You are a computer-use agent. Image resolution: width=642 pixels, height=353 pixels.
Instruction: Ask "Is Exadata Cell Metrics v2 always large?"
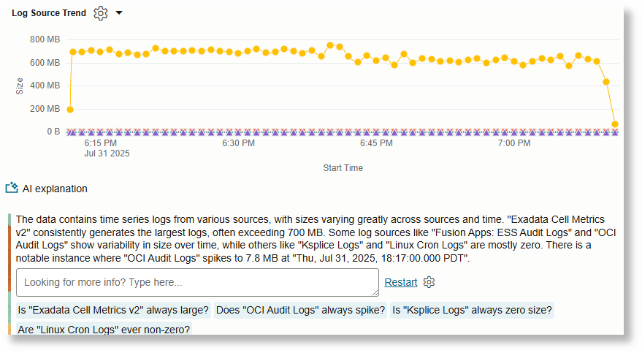point(113,310)
